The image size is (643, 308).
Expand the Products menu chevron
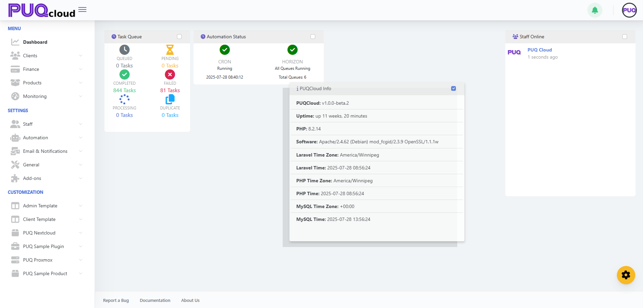(x=80, y=83)
